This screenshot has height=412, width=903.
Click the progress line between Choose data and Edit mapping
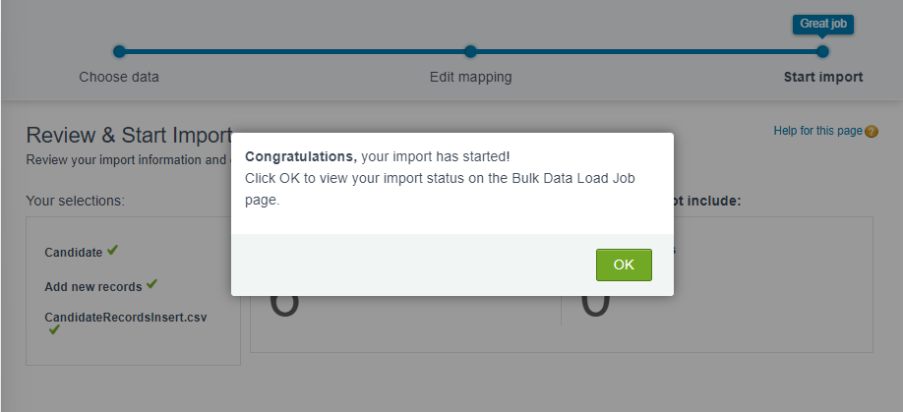(x=295, y=51)
